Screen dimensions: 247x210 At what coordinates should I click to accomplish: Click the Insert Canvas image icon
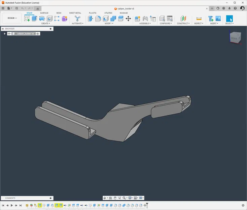[218, 18]
